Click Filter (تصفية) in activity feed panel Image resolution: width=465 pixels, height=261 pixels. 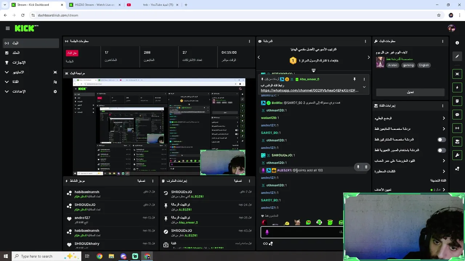click(141, 181)
